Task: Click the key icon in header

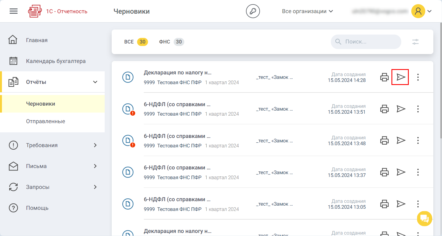Action: 253,11
